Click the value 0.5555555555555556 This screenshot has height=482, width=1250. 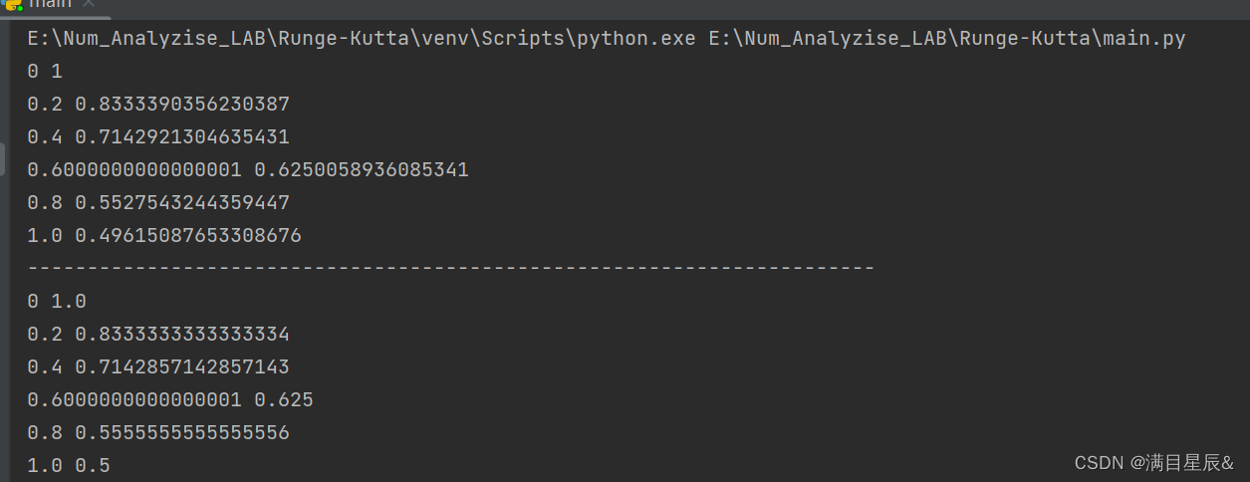coord(182,432)
